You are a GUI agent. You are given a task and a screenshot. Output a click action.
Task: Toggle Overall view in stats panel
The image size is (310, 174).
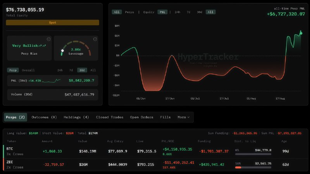pyautogui.click(x=28, y=70)
